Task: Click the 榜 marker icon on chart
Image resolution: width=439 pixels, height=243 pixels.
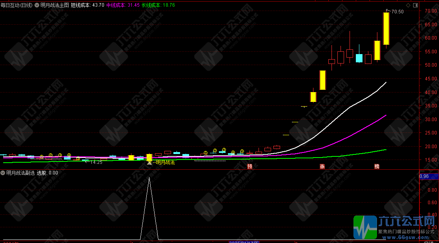Action: (377, 167)
